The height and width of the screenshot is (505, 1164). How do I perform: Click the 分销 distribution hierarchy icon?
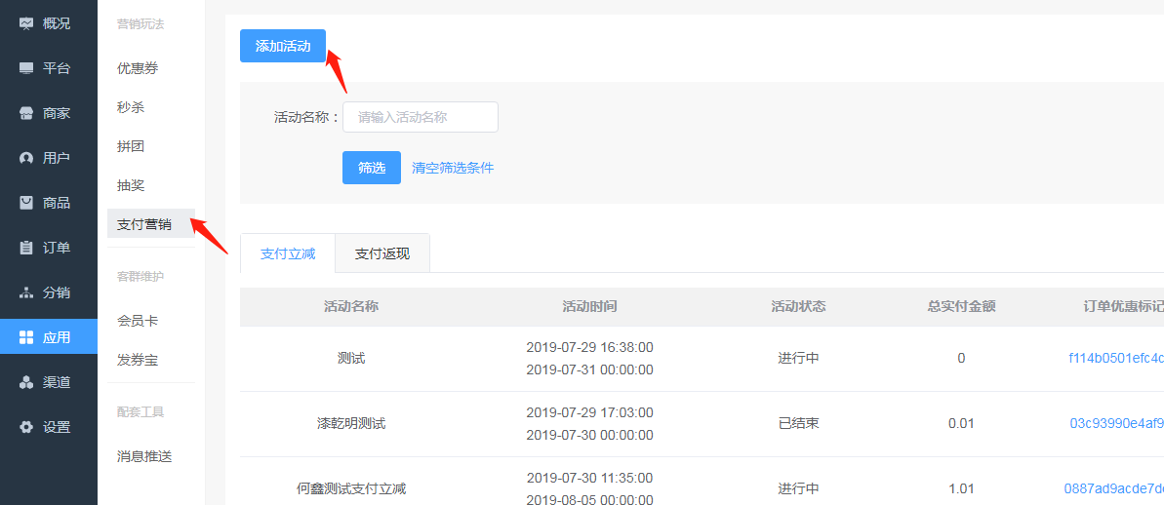tap(26, 292)
